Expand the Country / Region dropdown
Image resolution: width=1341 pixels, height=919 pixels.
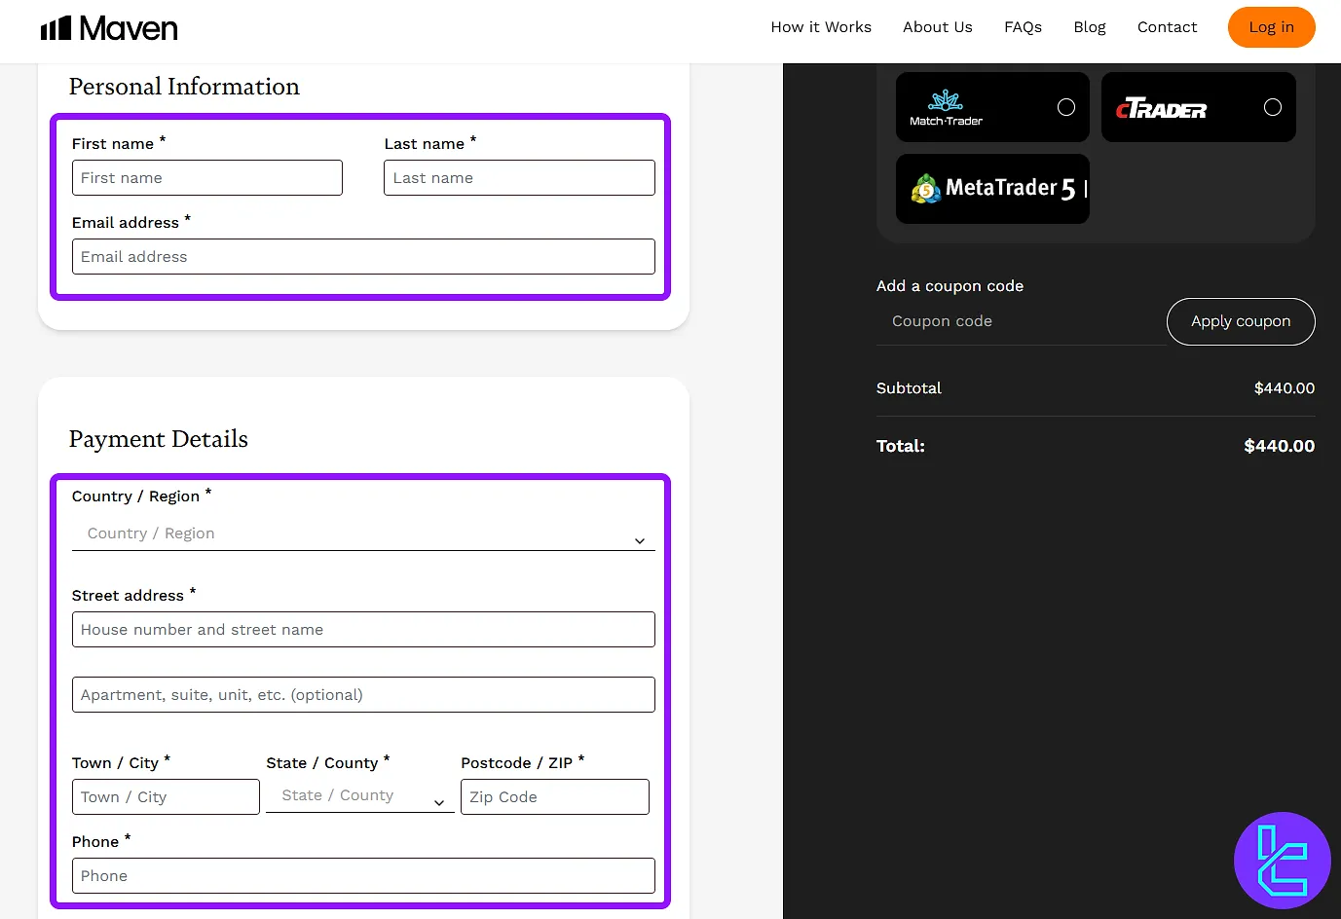click(x=363, y=534)
